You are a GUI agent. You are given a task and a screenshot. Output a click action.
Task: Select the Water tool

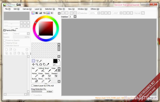(x=54, y=70)
